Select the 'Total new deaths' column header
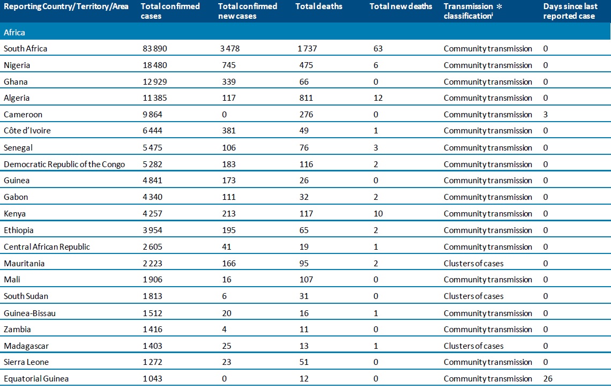The width and height of the screenshot is (611, 389). pos(400,6)
